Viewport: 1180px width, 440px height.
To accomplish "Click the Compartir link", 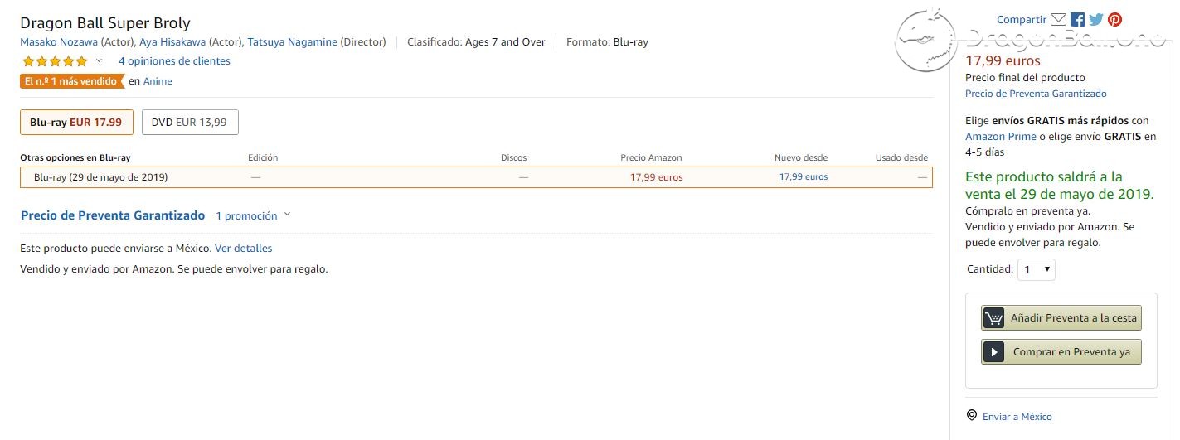I will coord(1022,20).
